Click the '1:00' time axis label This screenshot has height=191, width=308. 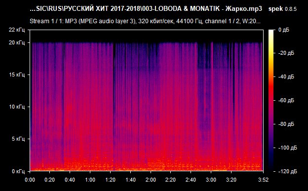click(x=90, y=180)
